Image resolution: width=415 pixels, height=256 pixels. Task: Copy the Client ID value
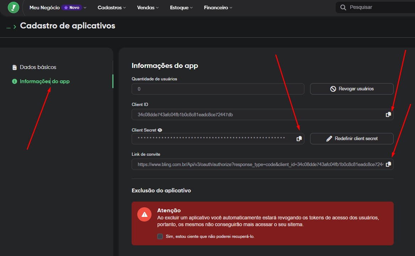pyautogui.click(x=388, y=114)
